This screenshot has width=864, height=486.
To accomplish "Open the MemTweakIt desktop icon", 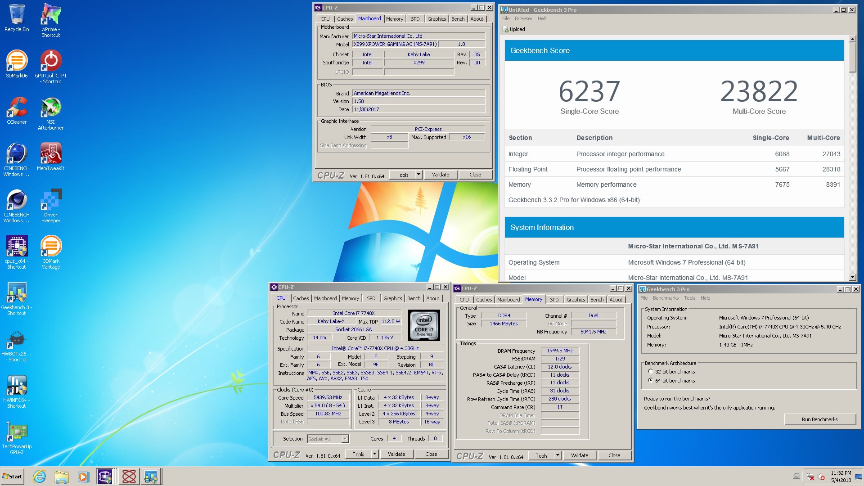I will point(51,157).
